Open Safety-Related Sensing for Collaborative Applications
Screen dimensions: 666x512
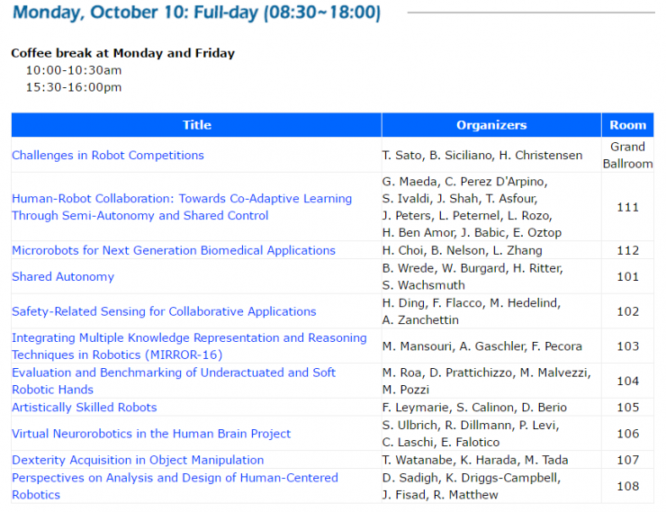click(164, 311)
